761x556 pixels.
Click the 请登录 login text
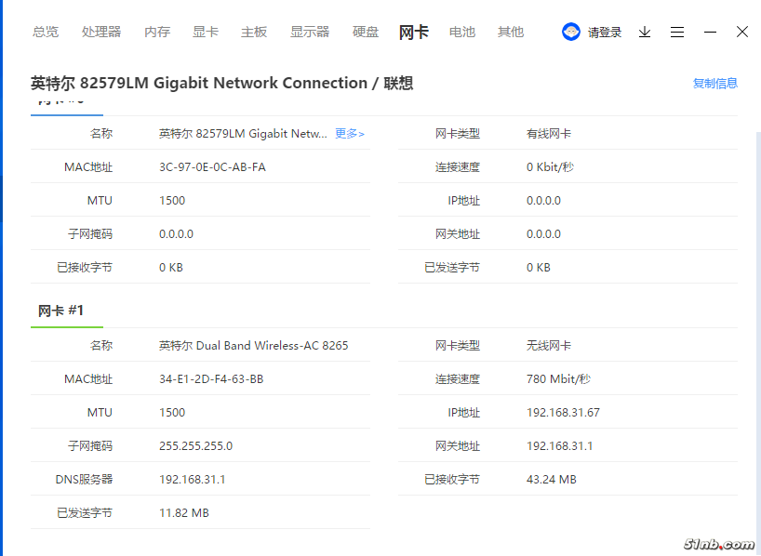tap(605, 32)
